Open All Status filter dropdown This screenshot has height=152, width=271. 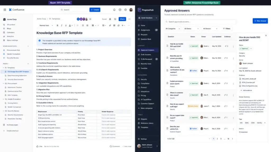pyautogui.click(x=191, y=28)
